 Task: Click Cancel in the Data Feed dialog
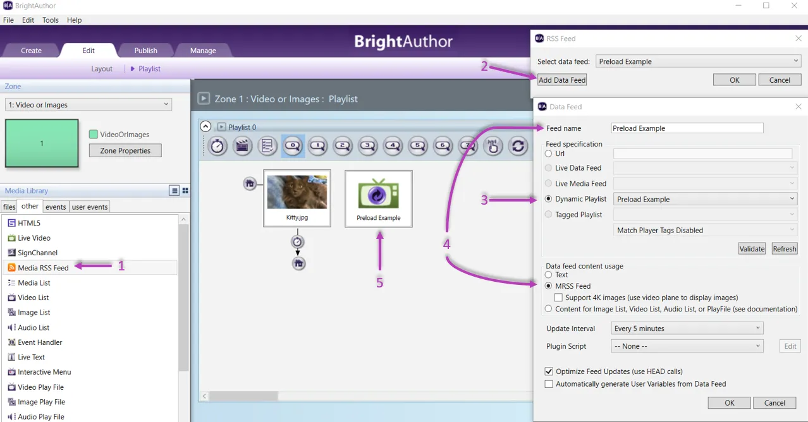(775, 403)
